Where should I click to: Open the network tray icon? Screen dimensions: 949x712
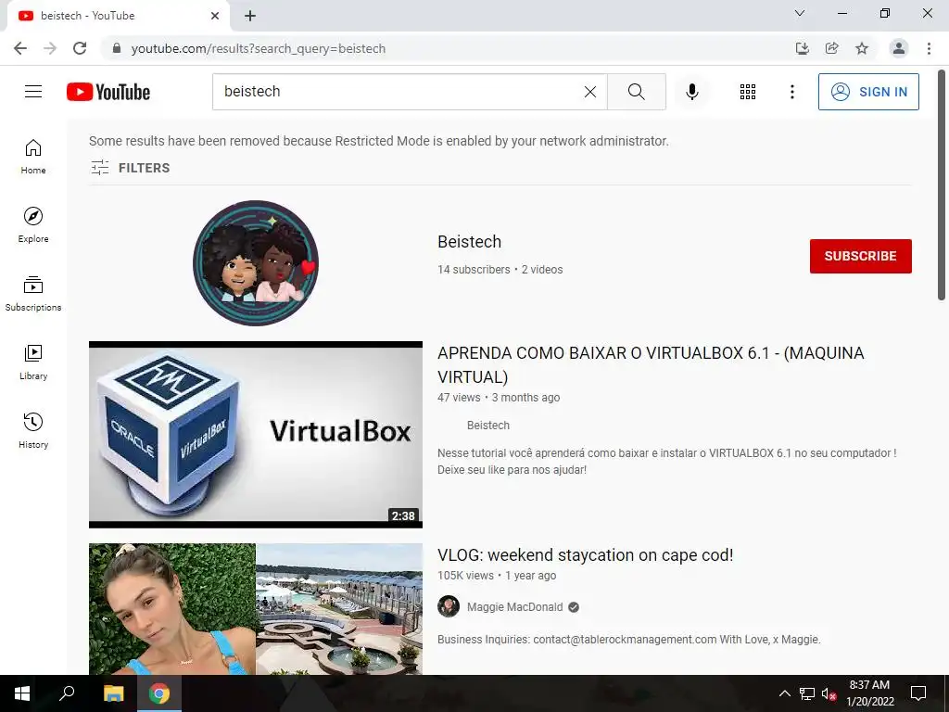807,693
